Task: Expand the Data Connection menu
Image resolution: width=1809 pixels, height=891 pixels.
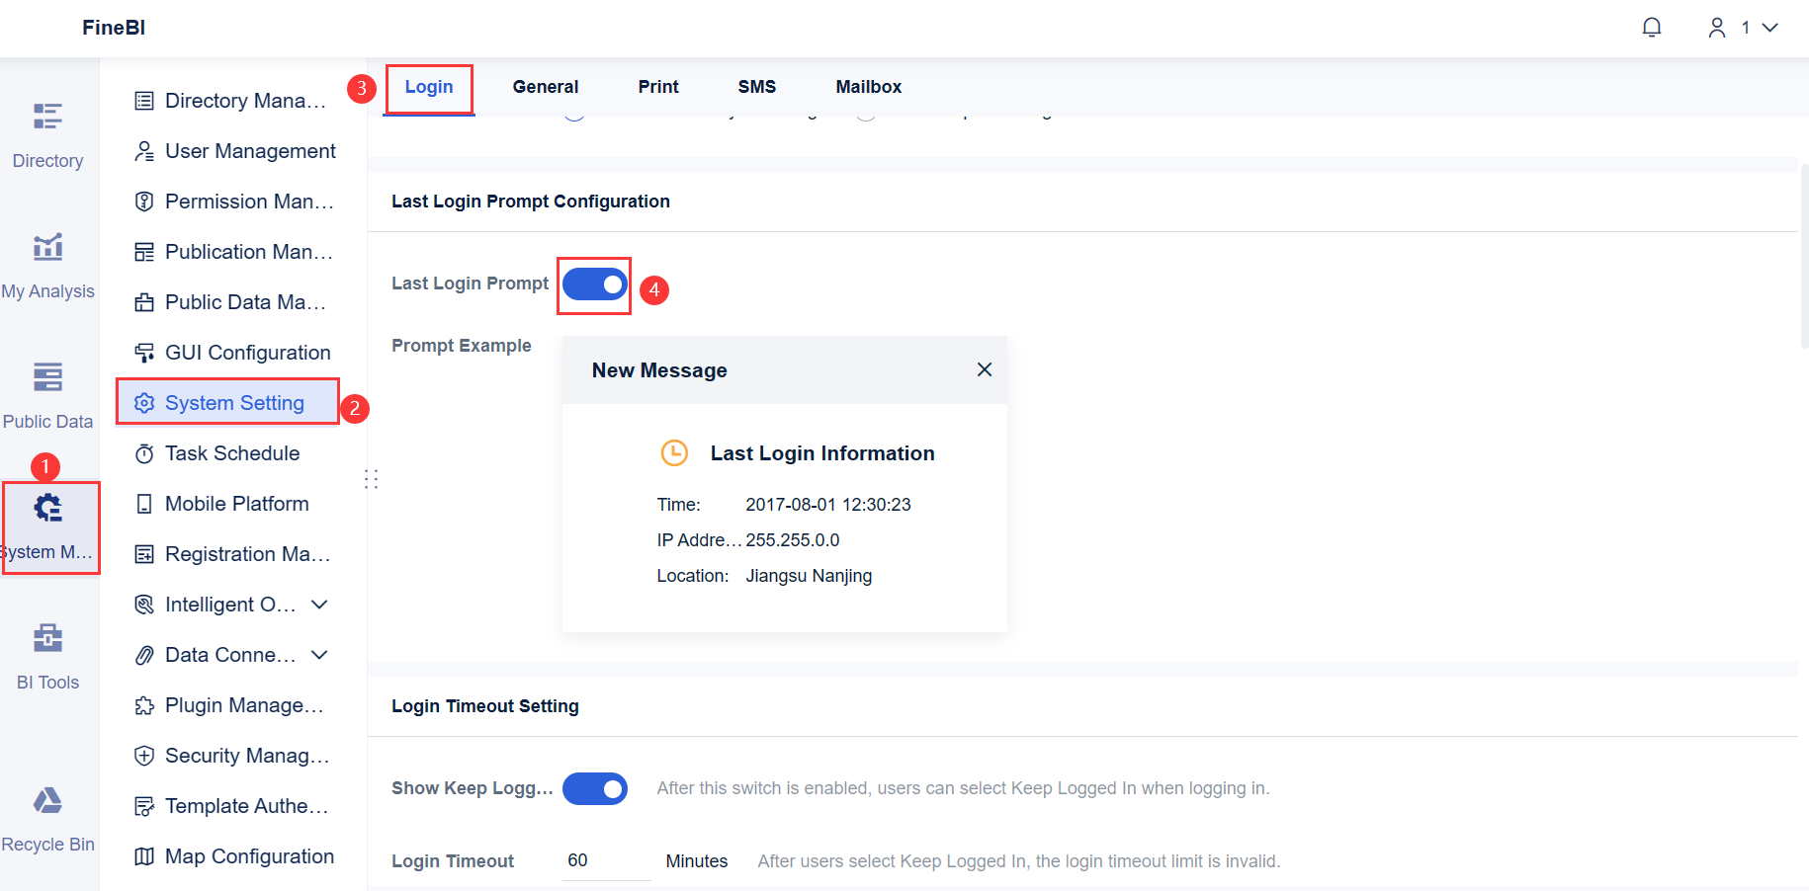Action: tap(318, 654)
